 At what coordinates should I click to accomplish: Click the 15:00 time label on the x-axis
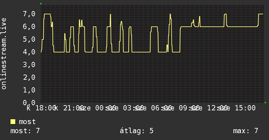pyautogui.click(x=245, y=108)
